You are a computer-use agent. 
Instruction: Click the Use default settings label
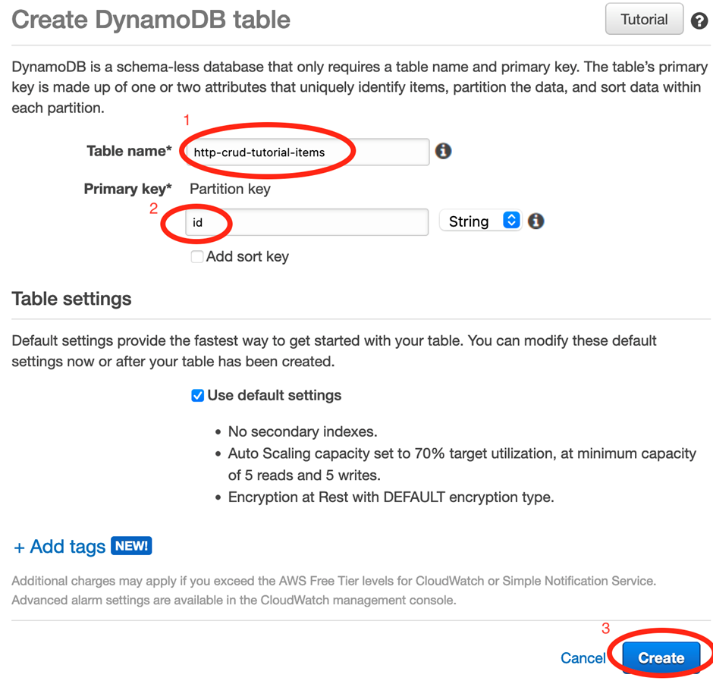click(x=274, y=396)
